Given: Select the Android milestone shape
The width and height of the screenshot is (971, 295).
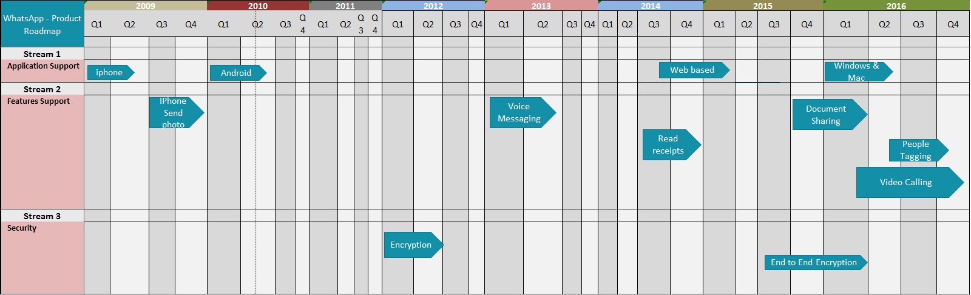Looking at the screenshot, I should click(237, 73).
